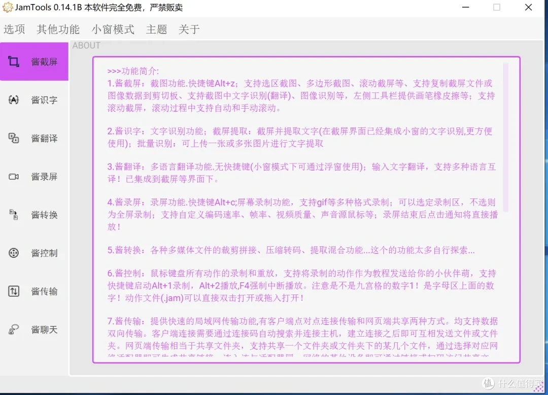Screen dimensions: 548x395
Task: Open the 其他功能 other functions menu
Action: [x=57, y=29]
